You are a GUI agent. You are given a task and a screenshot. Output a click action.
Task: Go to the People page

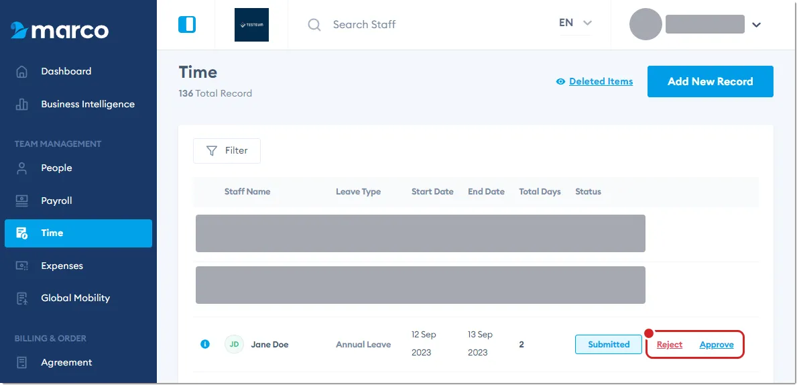(x=78, y=168)
